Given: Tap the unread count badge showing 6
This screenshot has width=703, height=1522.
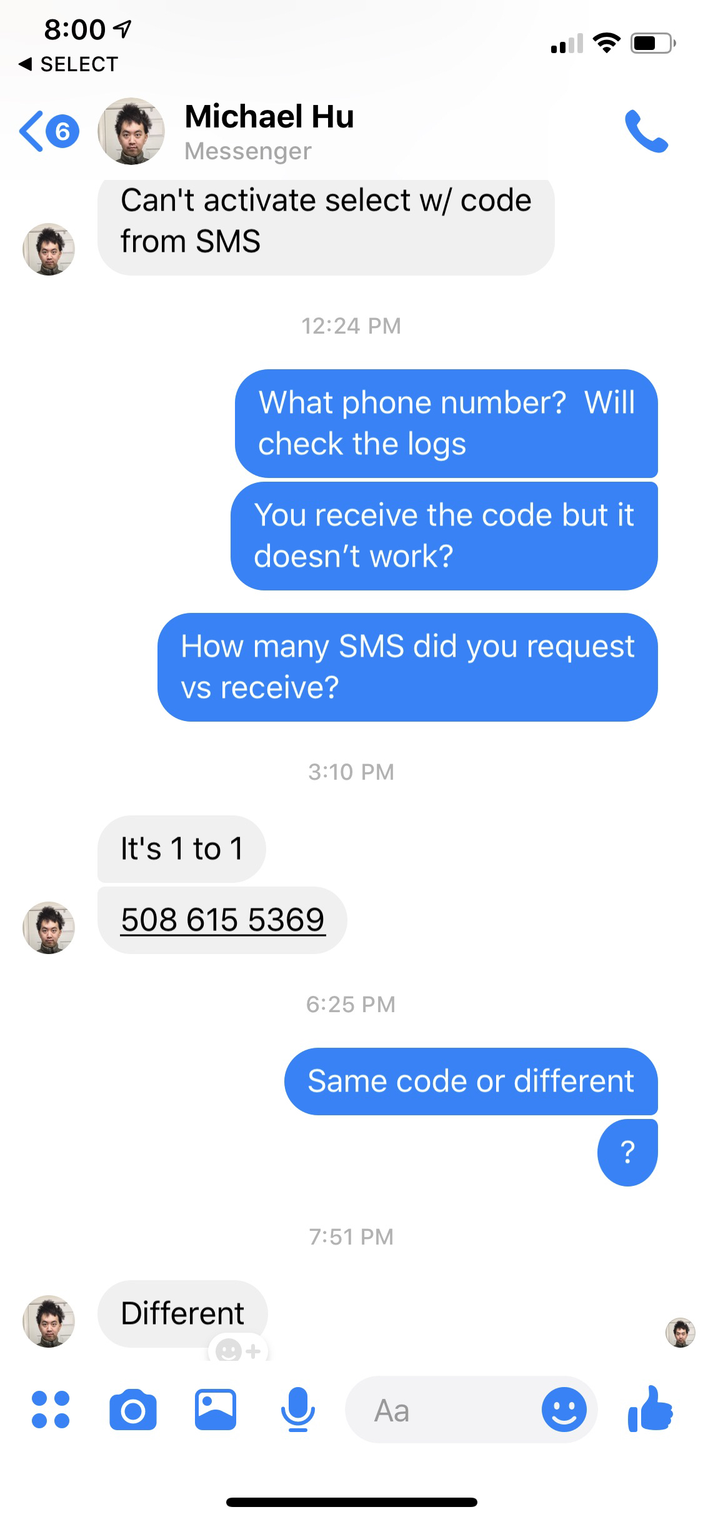Looking at the screenshot, I should [x=62, y=131].
